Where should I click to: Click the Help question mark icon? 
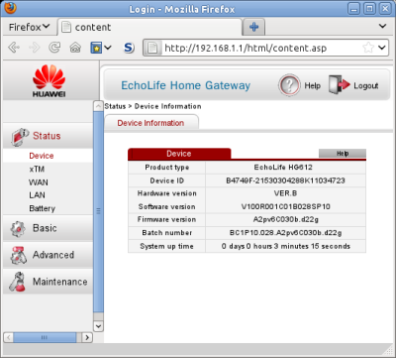pos(289,85)
